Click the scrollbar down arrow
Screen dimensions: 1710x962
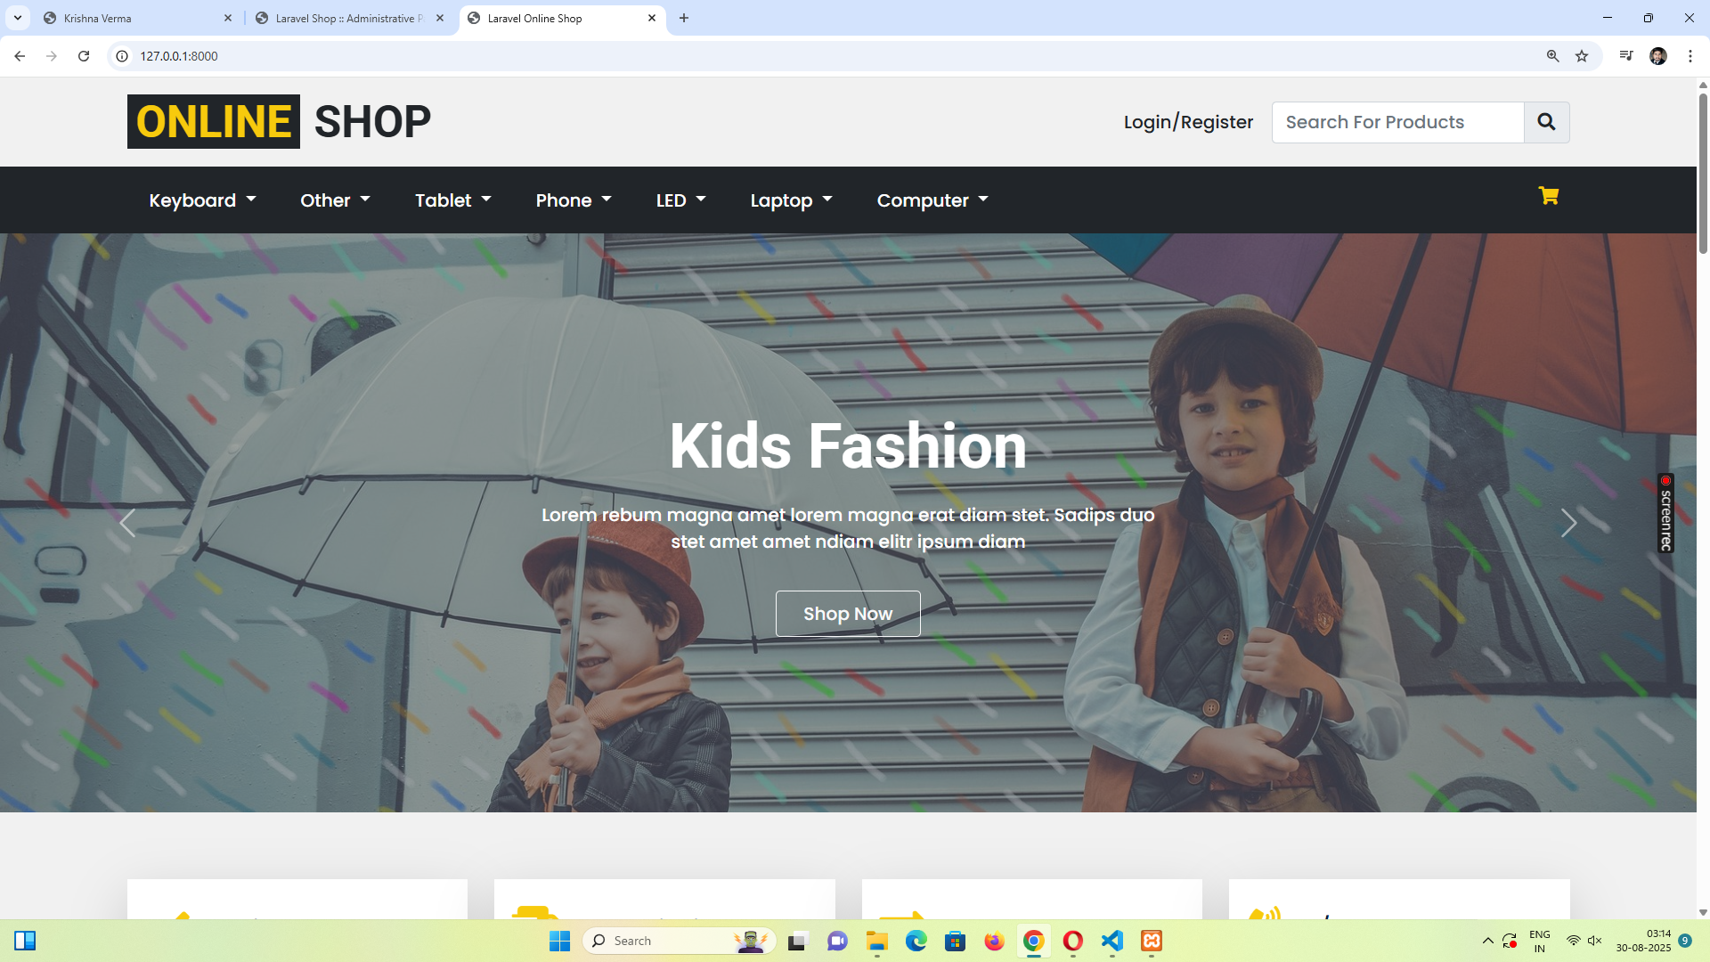tap(1703, 912)
